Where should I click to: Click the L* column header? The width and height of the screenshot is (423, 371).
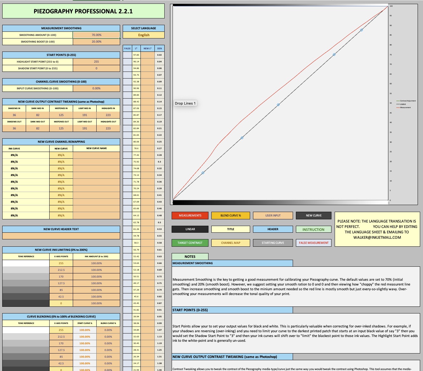tap(136, 48)
